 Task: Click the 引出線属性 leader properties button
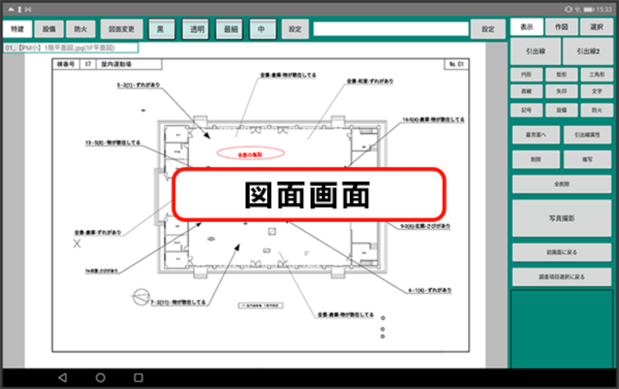click(x=587, y=135)
